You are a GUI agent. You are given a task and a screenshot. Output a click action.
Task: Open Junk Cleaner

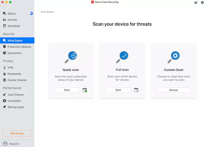click(x=17, y=94)
